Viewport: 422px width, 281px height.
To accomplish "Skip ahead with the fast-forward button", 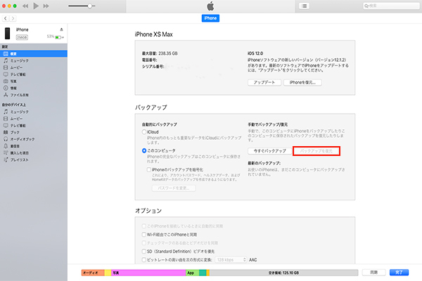I will pyautogui.click(x=46, y=6).
